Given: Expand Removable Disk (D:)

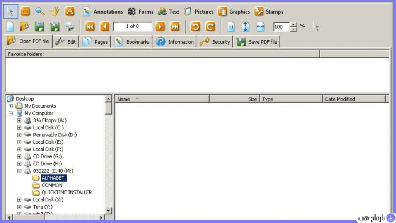Looking at the screenshot, I should pos(19,135).
